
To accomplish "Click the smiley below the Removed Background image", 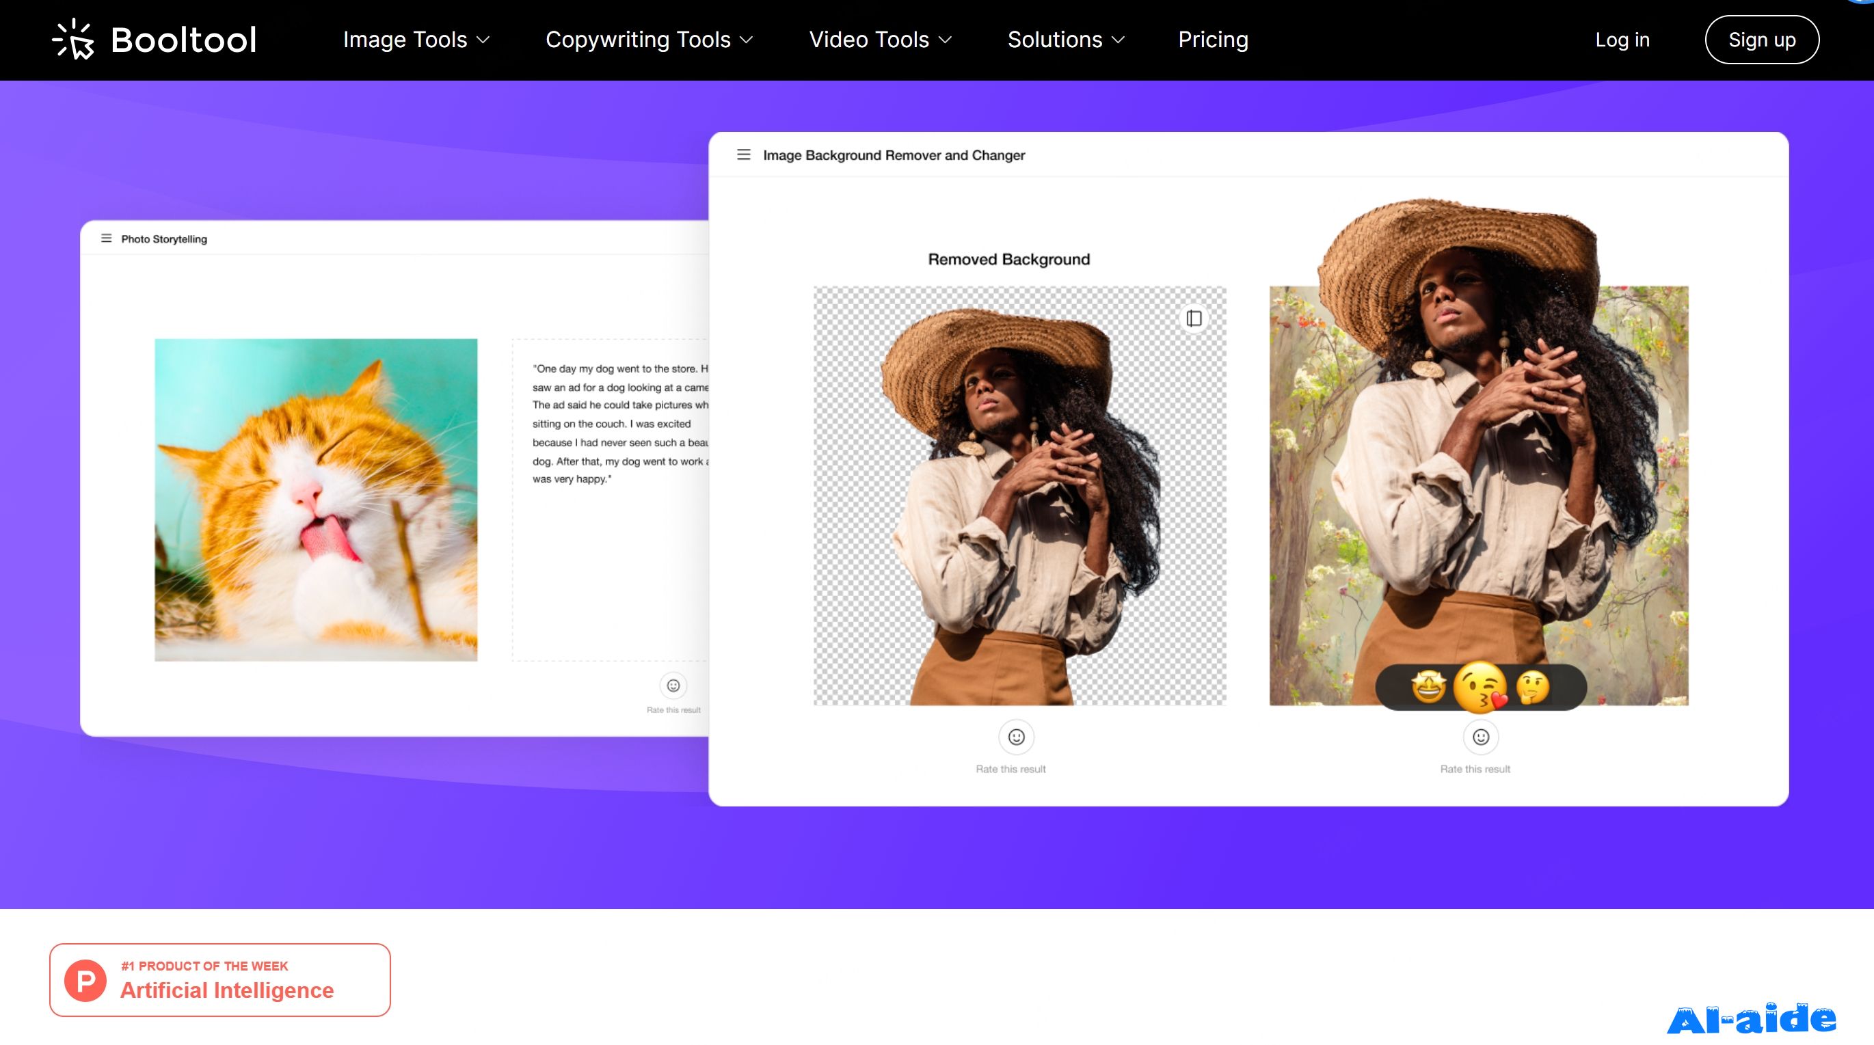I will click(x=1016, y=737).
